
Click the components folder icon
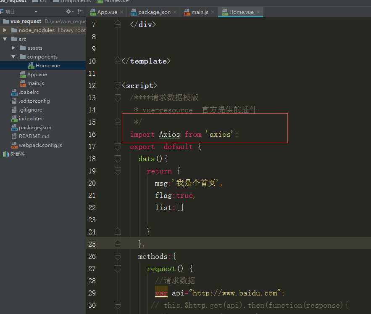23,57
